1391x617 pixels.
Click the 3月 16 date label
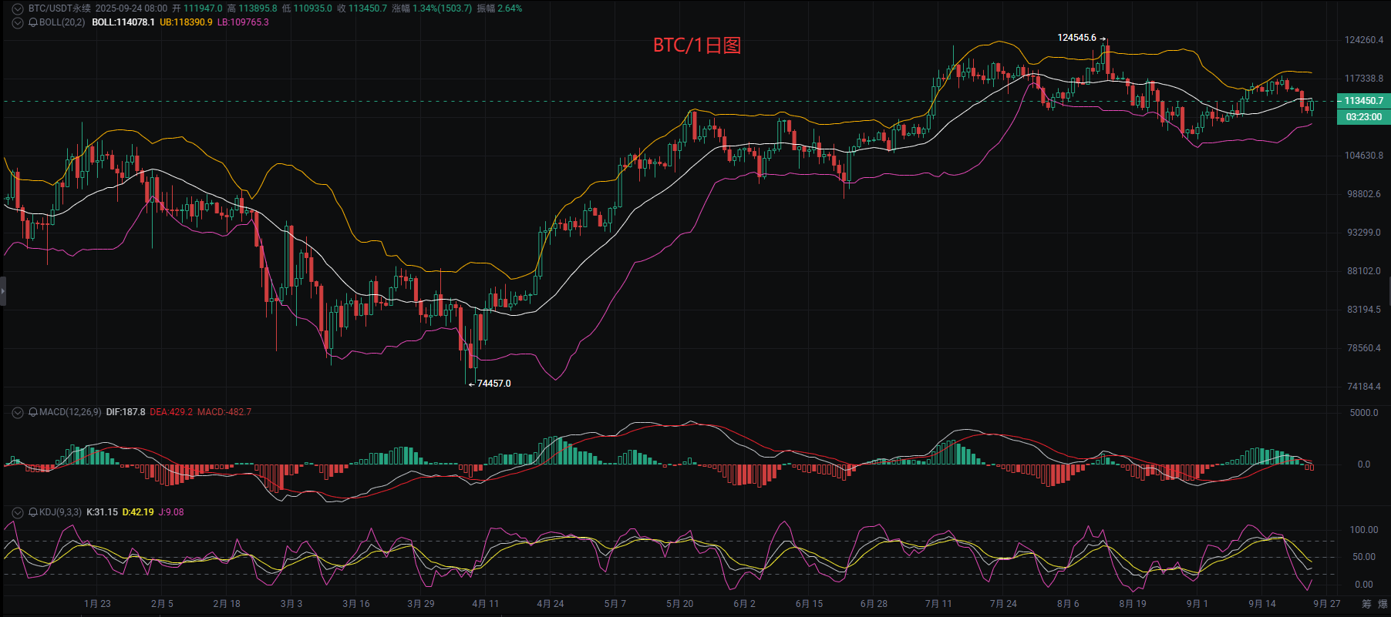click(x=356, y=604)
